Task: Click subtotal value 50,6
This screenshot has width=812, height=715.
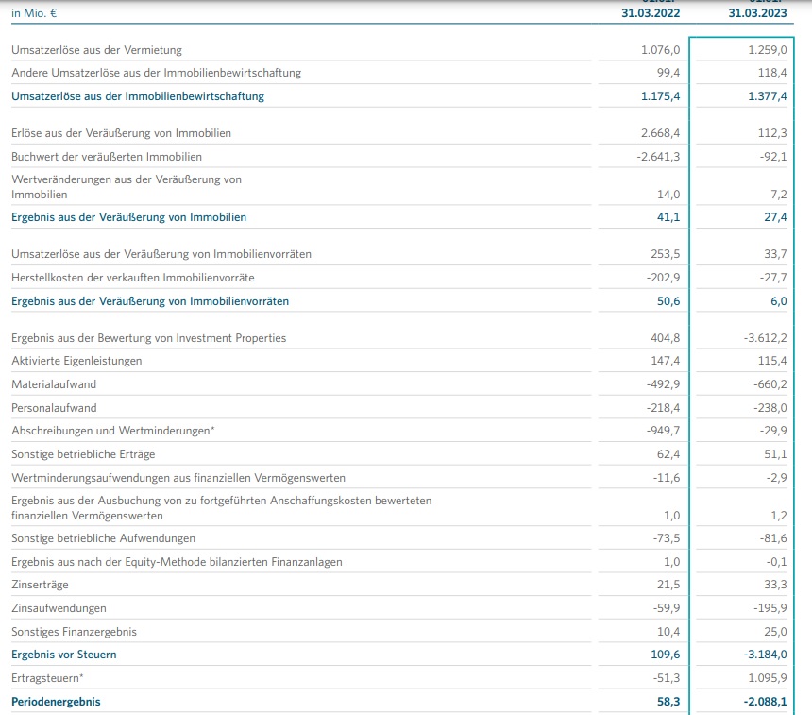Action: click(x=668, y=301)
